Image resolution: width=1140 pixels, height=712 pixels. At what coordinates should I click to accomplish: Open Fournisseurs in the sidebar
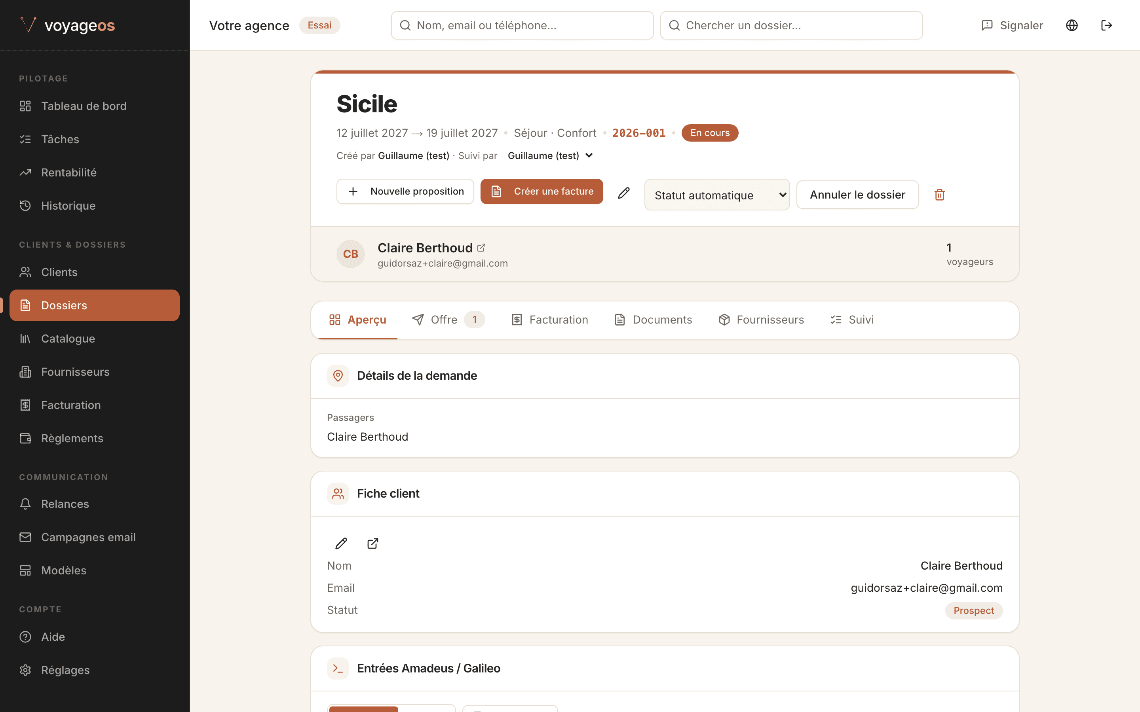coord(95,372)
